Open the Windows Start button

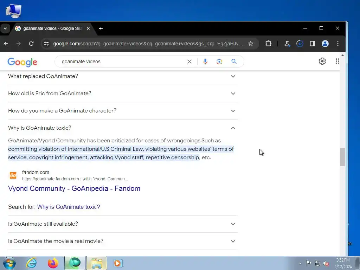point(9,263)
